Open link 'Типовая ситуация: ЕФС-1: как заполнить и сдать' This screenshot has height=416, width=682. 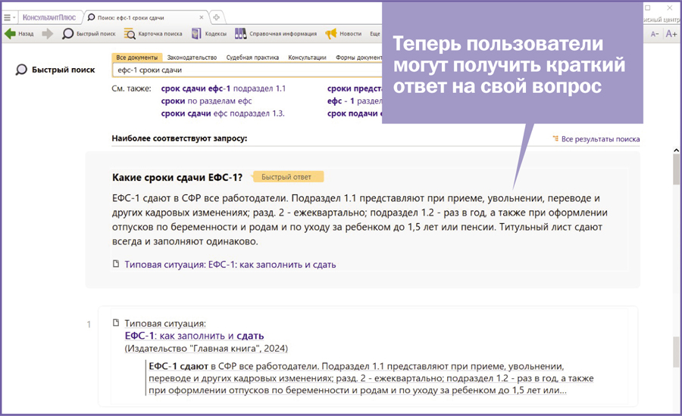(230, 265)
